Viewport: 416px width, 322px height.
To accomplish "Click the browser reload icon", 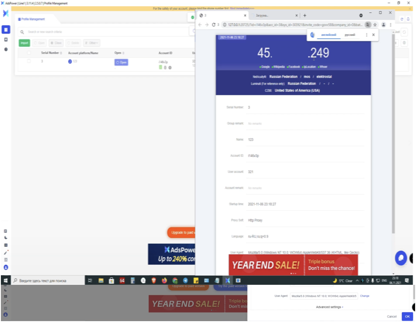I will 214,25.
